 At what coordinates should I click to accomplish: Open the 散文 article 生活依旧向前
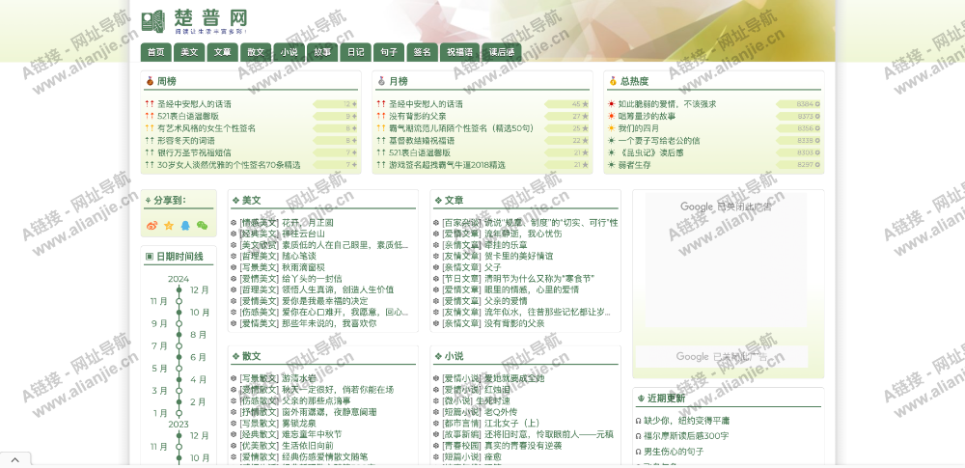307,445
